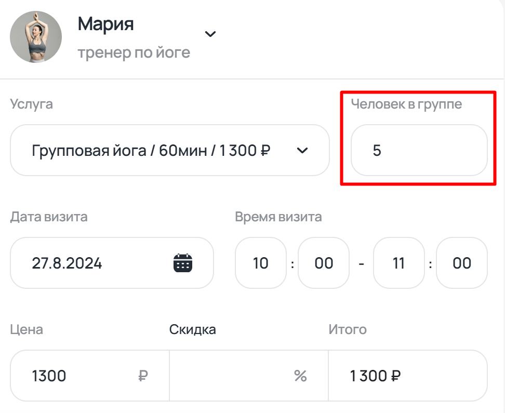Expand the Мария trainer selector chevron
This screenshot has width=505, height=413.
pyautogui.click(x=210, y=33)
